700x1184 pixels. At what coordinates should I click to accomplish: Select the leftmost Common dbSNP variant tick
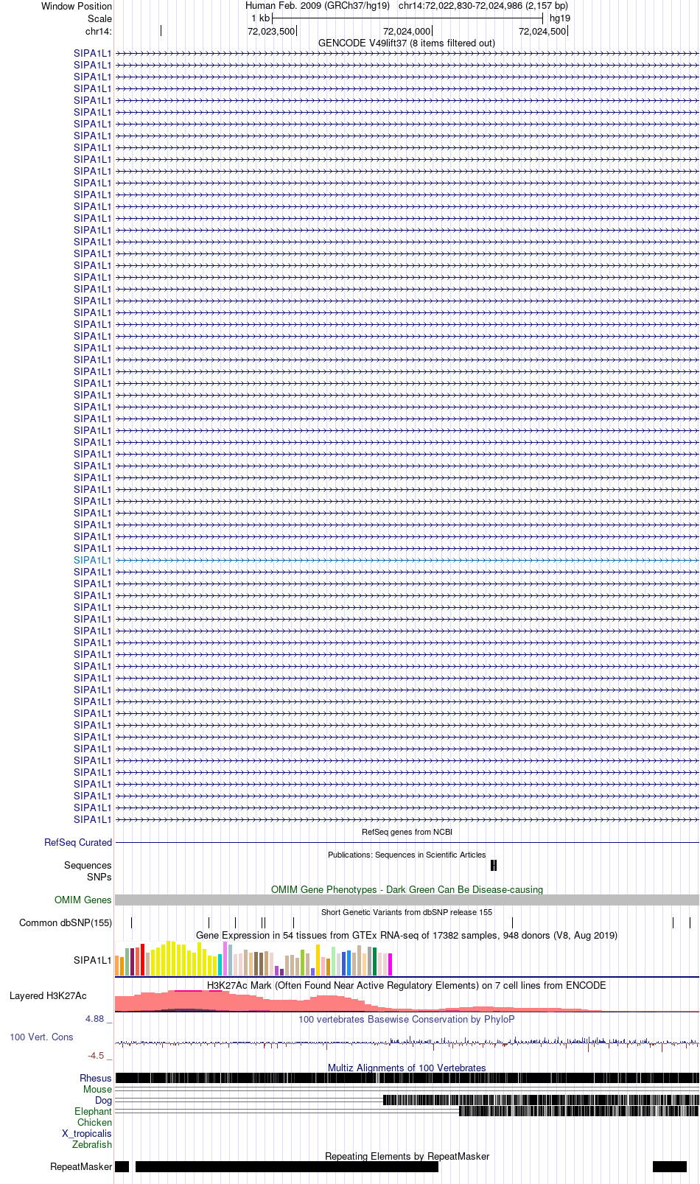pos(131,922)
